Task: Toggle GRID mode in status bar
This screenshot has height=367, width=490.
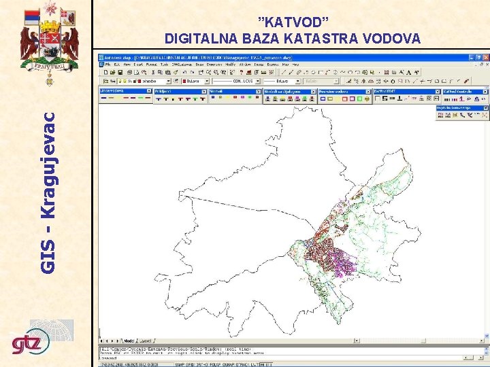Action: tap(191, 364)
